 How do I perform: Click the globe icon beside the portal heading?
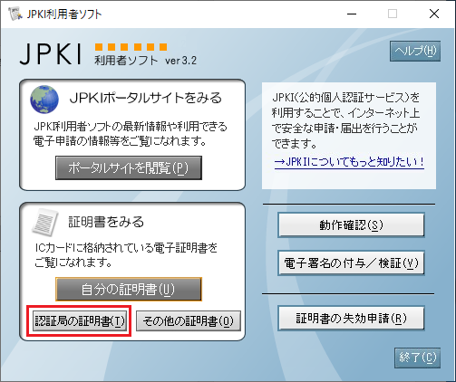point(44,99)
